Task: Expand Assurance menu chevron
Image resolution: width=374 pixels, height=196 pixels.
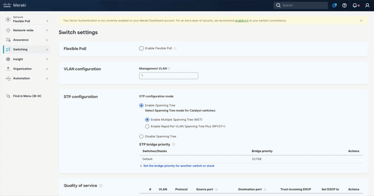Action: click(47, 40)
